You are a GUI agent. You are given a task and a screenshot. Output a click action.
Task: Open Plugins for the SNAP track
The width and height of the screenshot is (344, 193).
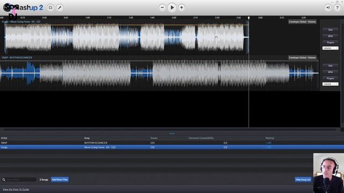tap(330, 78)
